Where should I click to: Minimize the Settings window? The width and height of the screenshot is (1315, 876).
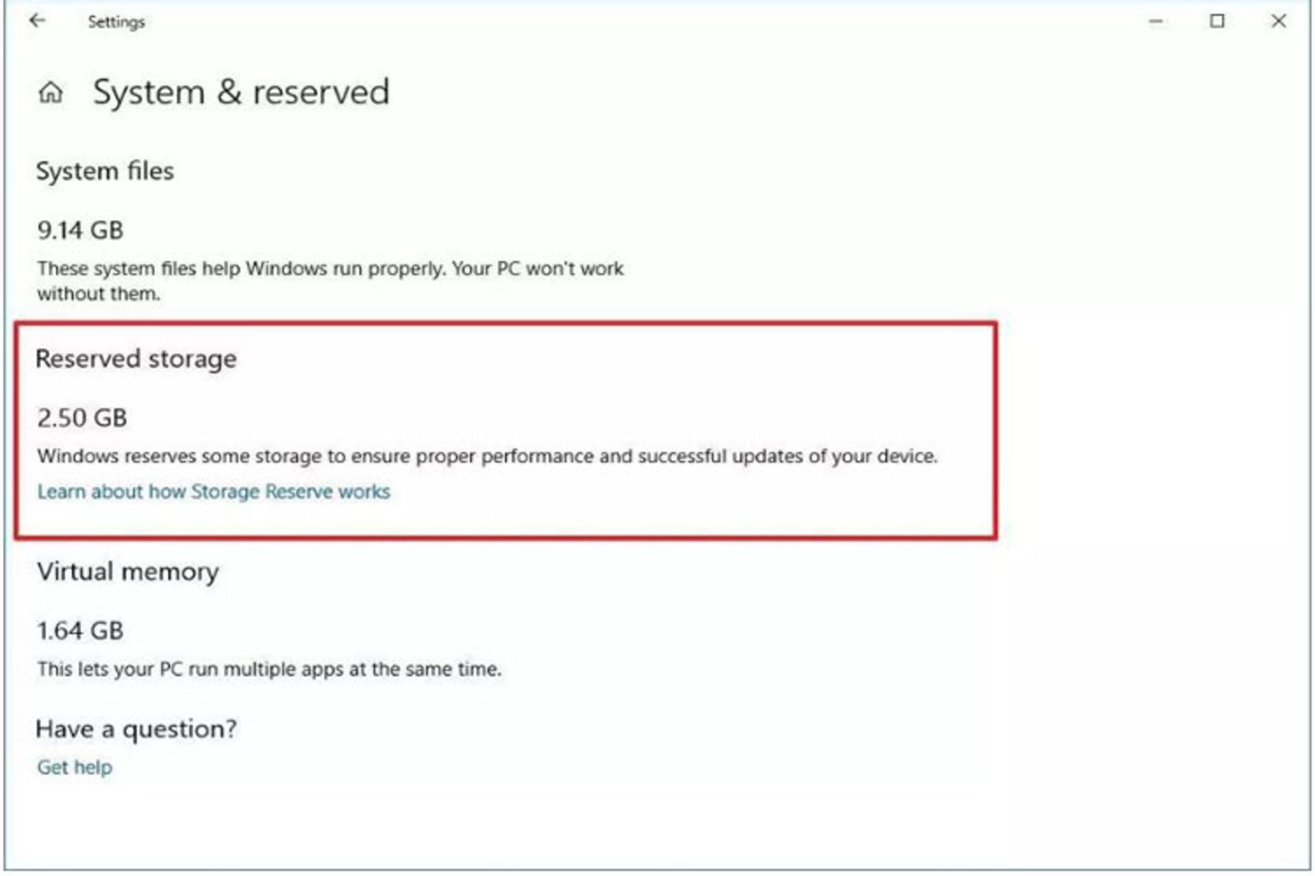point(1155,21)
